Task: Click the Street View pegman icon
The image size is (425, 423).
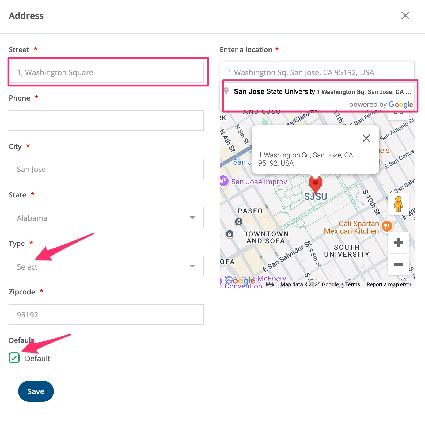Action: 398,204
